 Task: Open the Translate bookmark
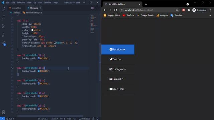pos(177,15)
